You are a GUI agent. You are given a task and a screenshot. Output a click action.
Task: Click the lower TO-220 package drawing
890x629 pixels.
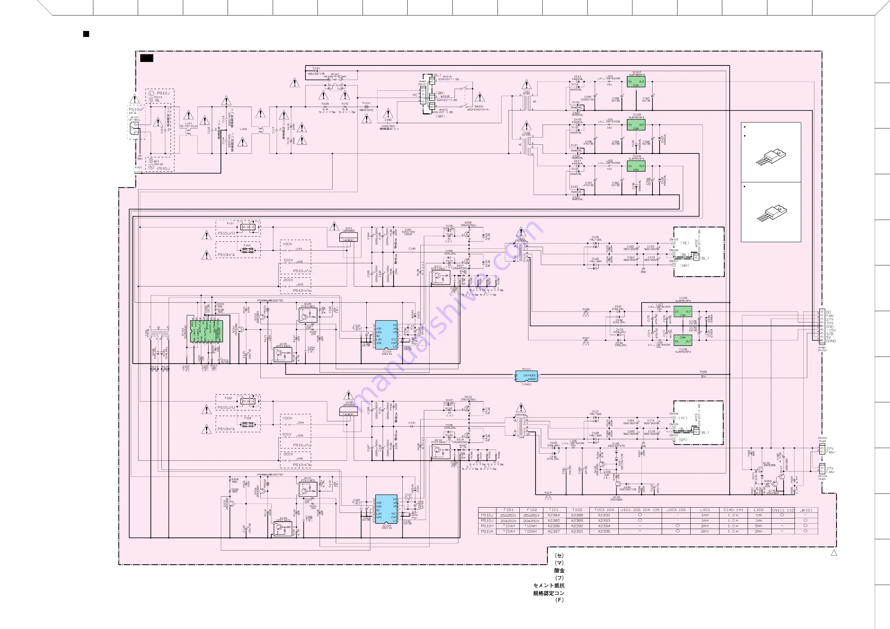click(771, 213)
